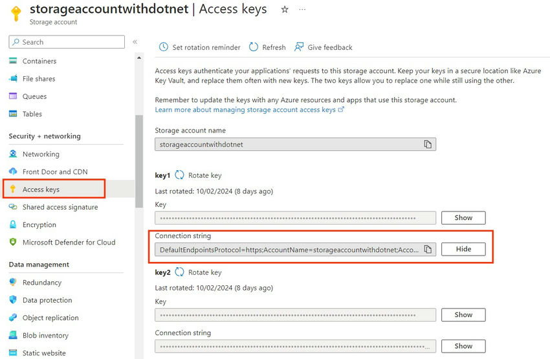Click the key2 Rotate key icon

click(x=179, y=272)
